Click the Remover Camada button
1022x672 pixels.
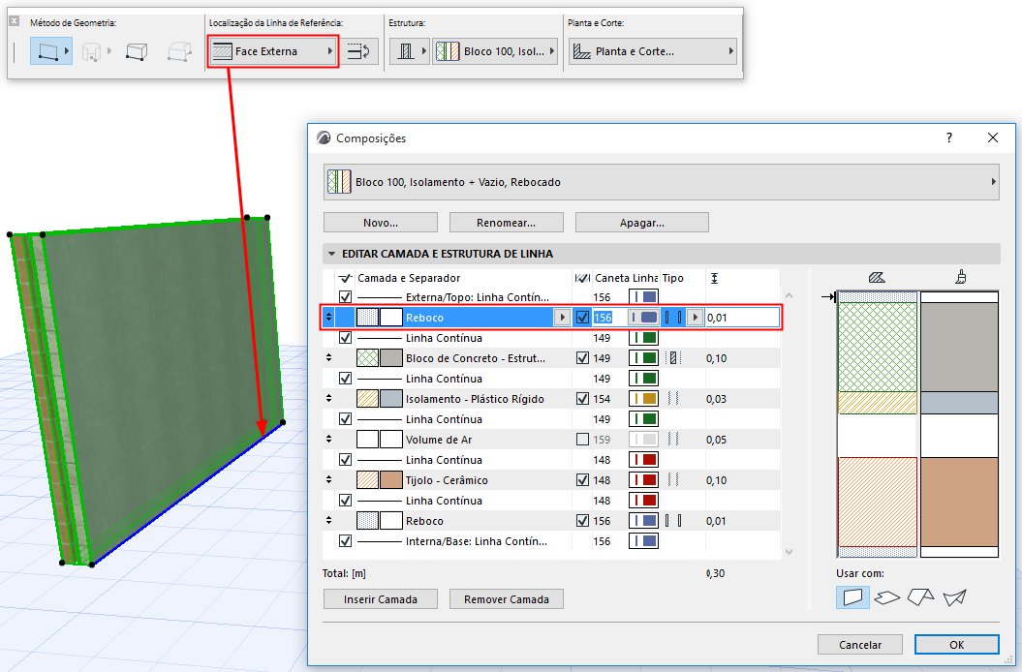[507, 599]
